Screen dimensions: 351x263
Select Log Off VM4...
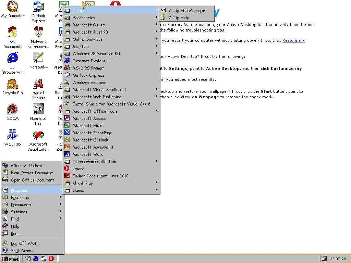tap(32, 243)
